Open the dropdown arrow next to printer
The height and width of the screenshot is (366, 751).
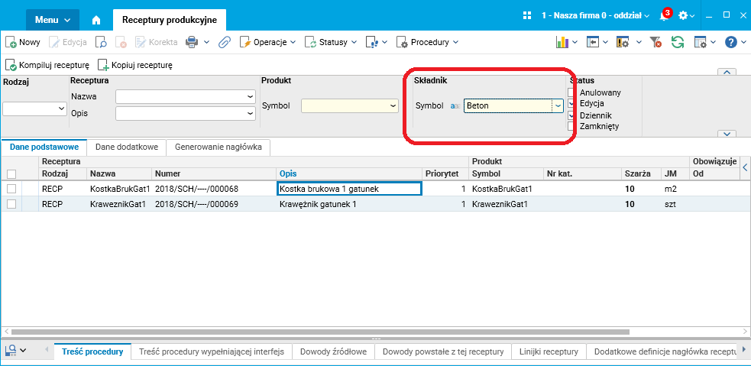[x=207, y=42]
